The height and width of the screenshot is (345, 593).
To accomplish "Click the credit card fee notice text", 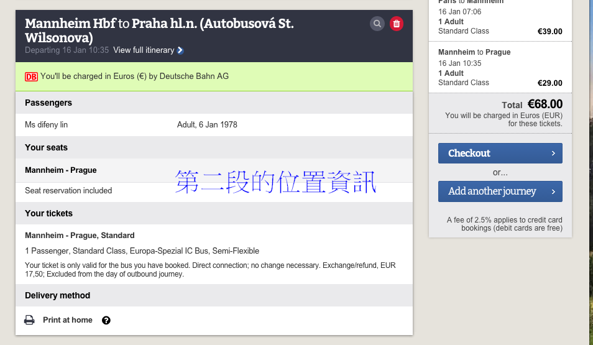I will (505, 224).
